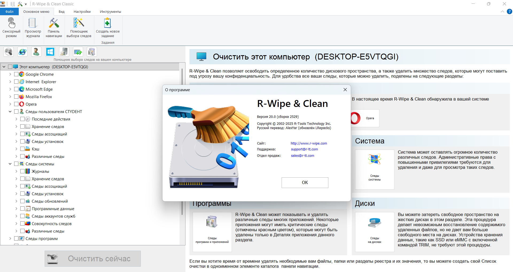Open Следы программ и приложений tile

[212, 232]
